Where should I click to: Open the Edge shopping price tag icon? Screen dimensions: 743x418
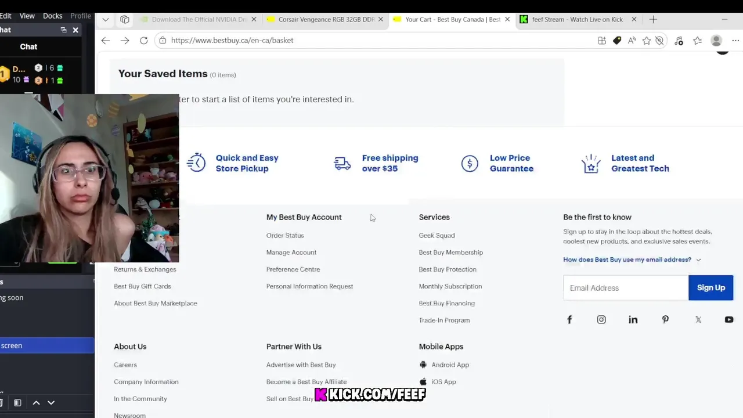click(x=617, y=40)
